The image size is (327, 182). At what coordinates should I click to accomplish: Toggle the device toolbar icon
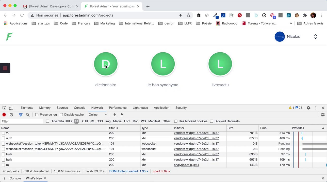pos(11,108)
